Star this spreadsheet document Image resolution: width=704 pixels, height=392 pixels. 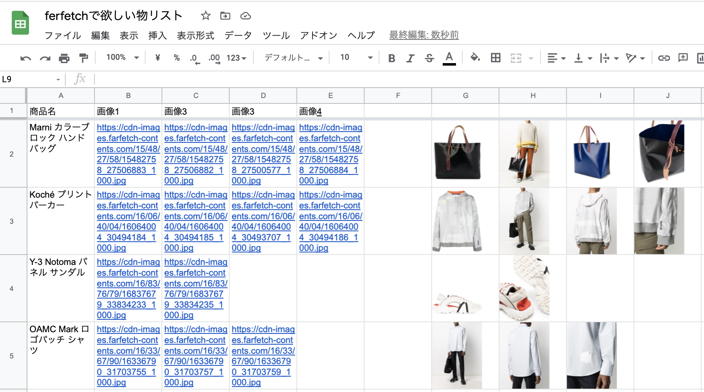tap(206, 16)
